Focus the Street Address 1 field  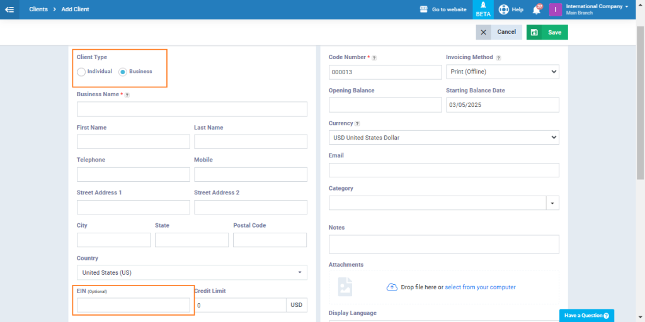(134, 207)
